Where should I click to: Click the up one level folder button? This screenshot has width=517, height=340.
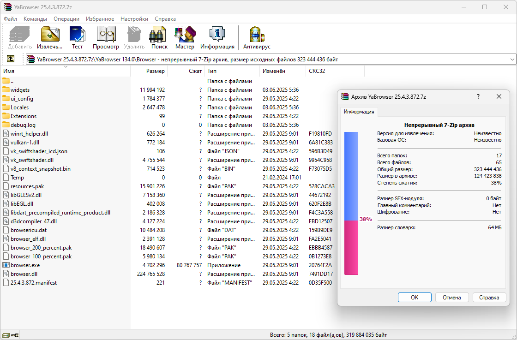(x=11, y=59)
